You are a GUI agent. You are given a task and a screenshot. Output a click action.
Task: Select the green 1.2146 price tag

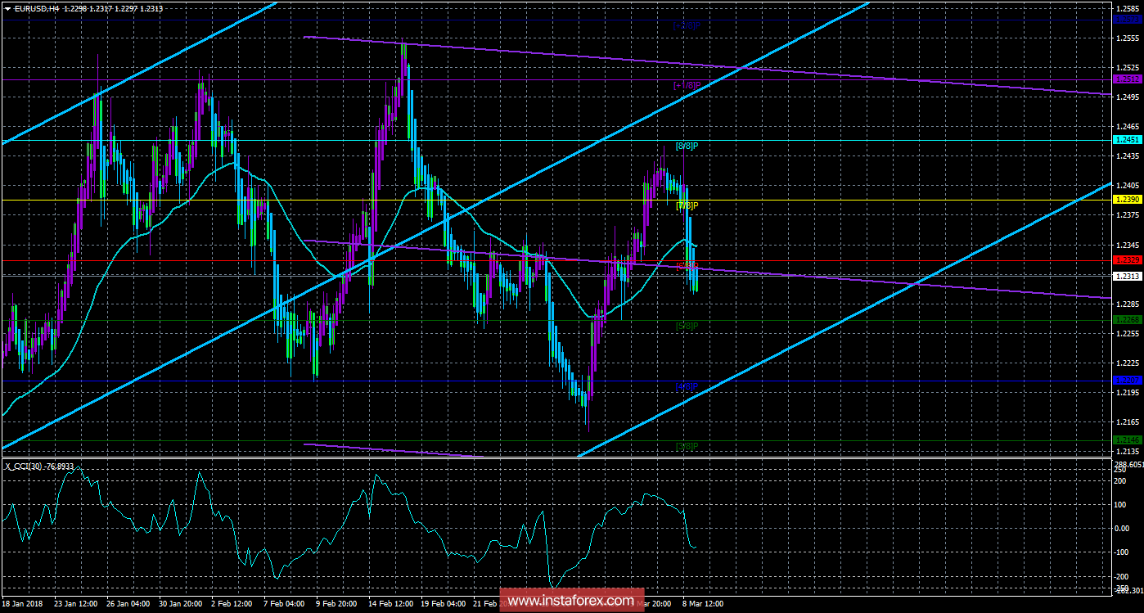[x=1127, y=440]
